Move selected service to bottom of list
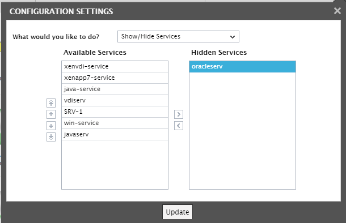Image resolution: width=346 pixels, height=223 pixels. point(51,137)
